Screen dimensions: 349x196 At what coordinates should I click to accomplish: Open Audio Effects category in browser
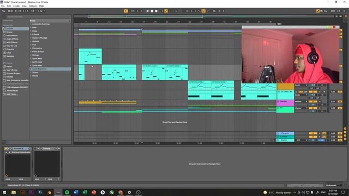point(16,39)
